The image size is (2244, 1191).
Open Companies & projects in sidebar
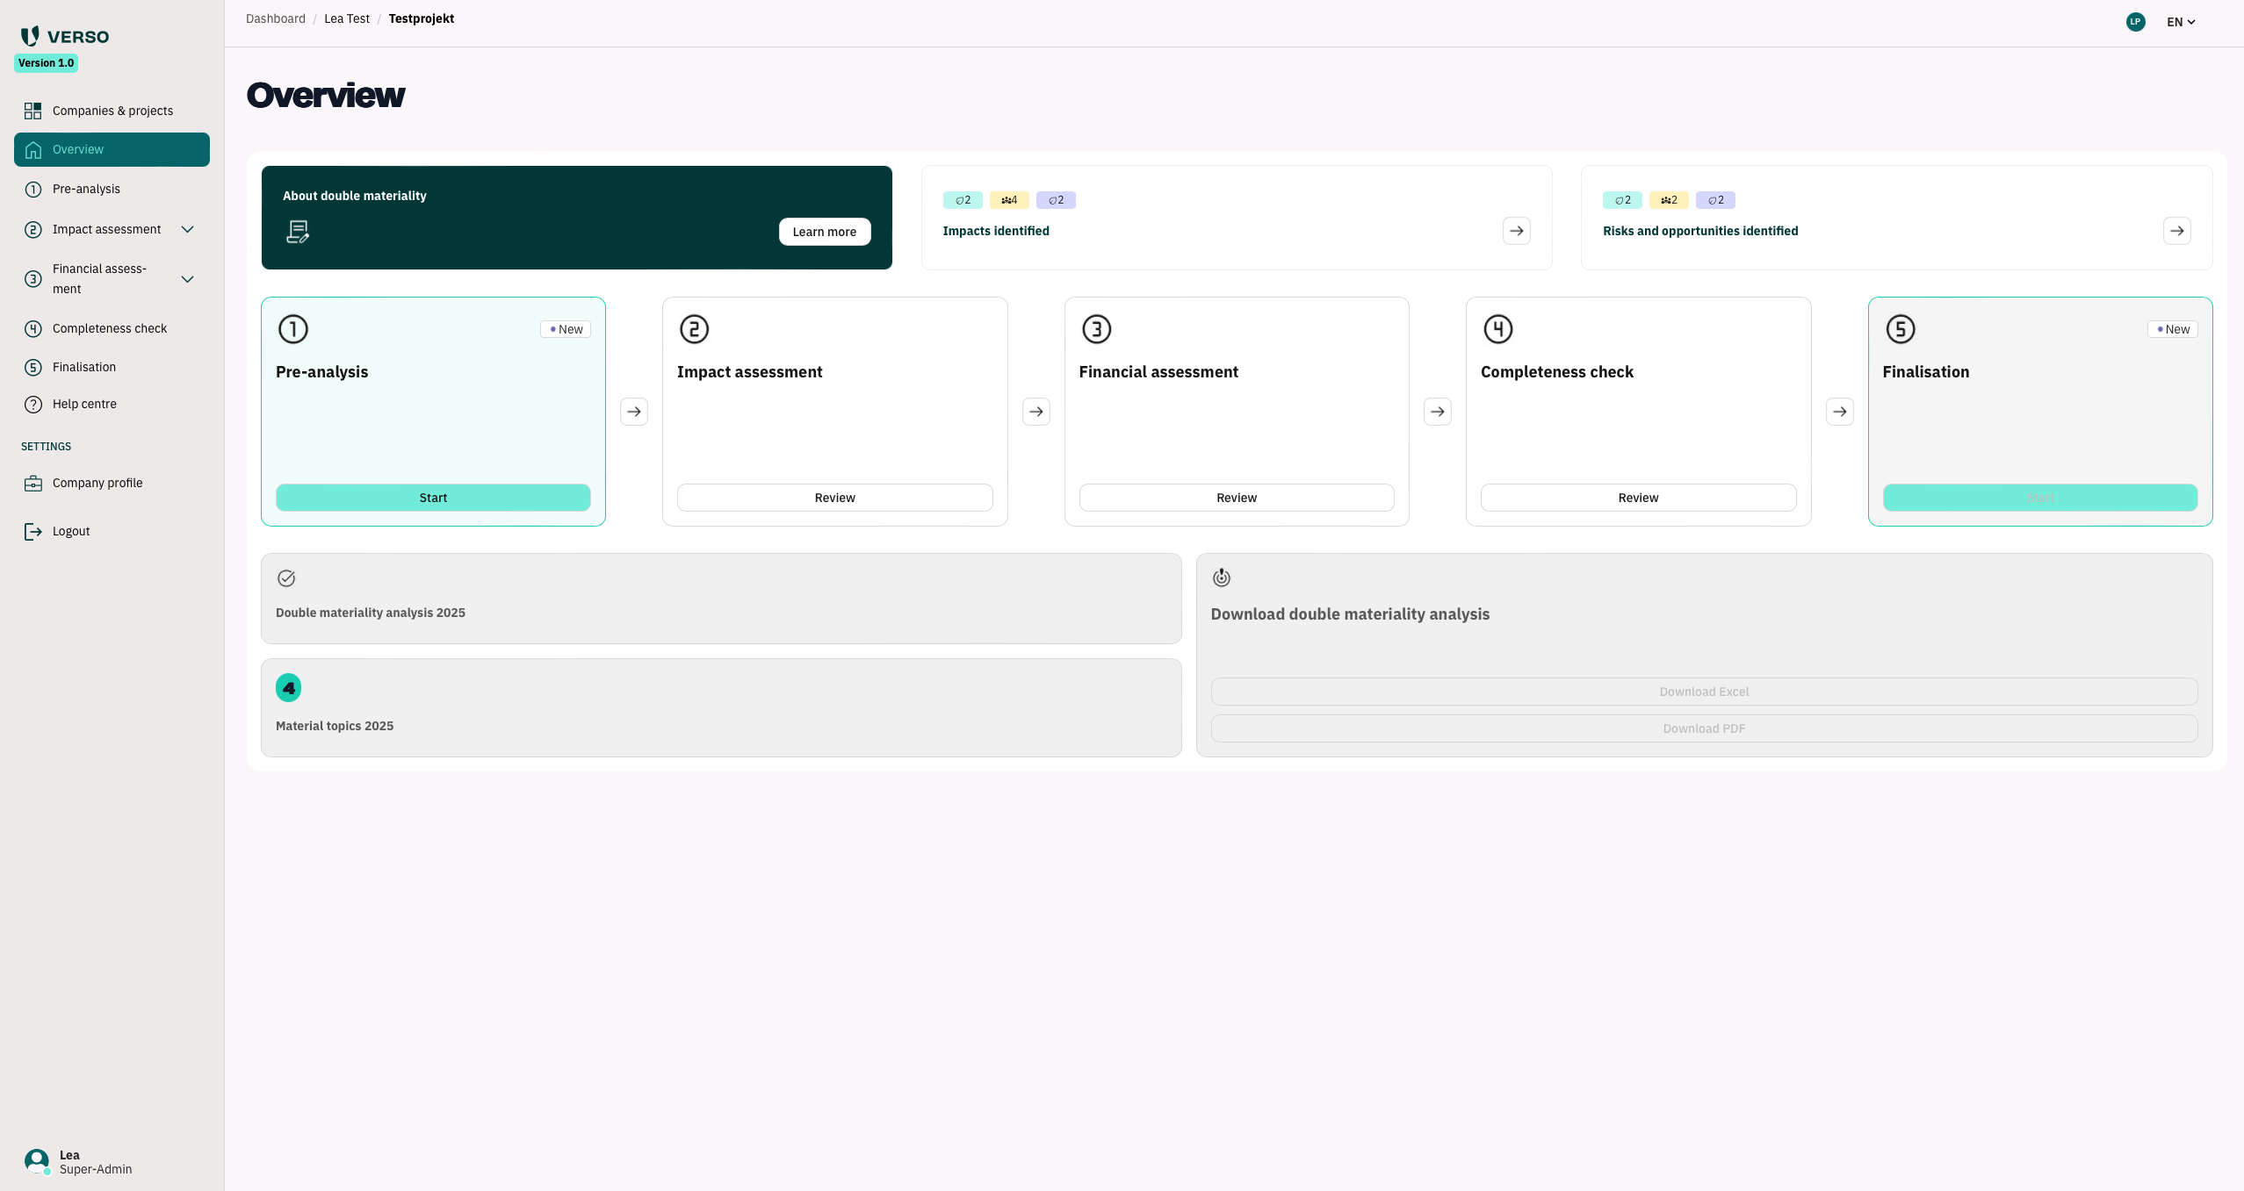[112, 111]
